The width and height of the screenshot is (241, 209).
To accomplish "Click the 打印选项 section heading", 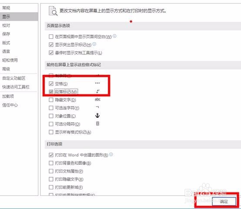I will pyautogui.click(x=54, y=144).
